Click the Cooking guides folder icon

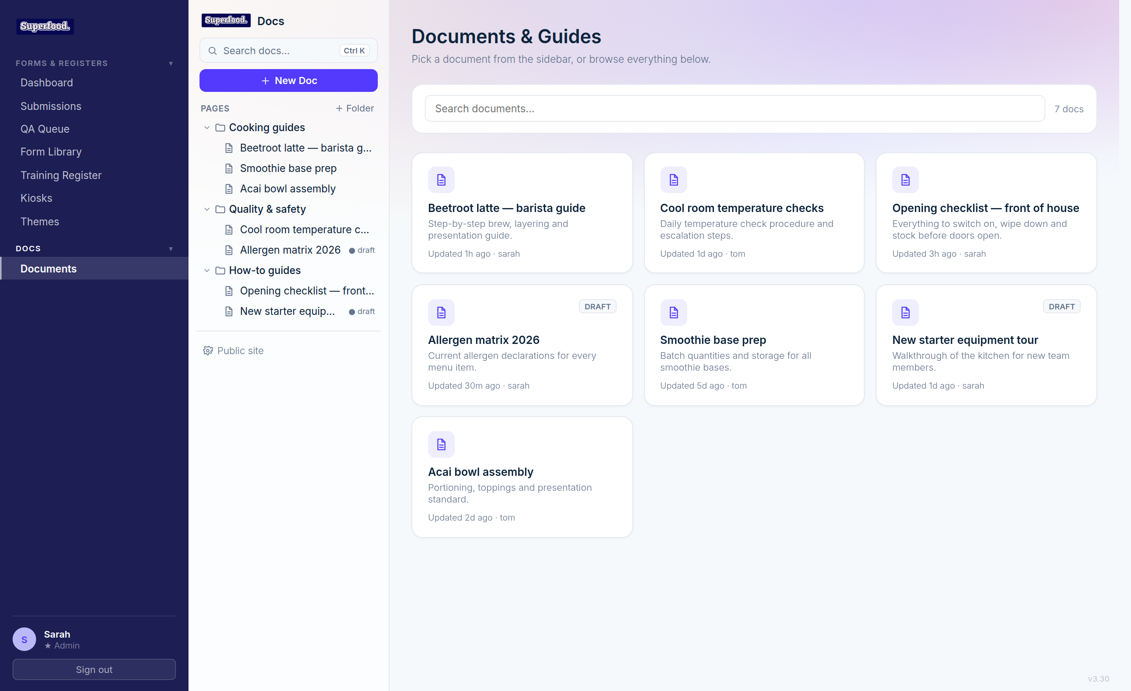(220, 128)
